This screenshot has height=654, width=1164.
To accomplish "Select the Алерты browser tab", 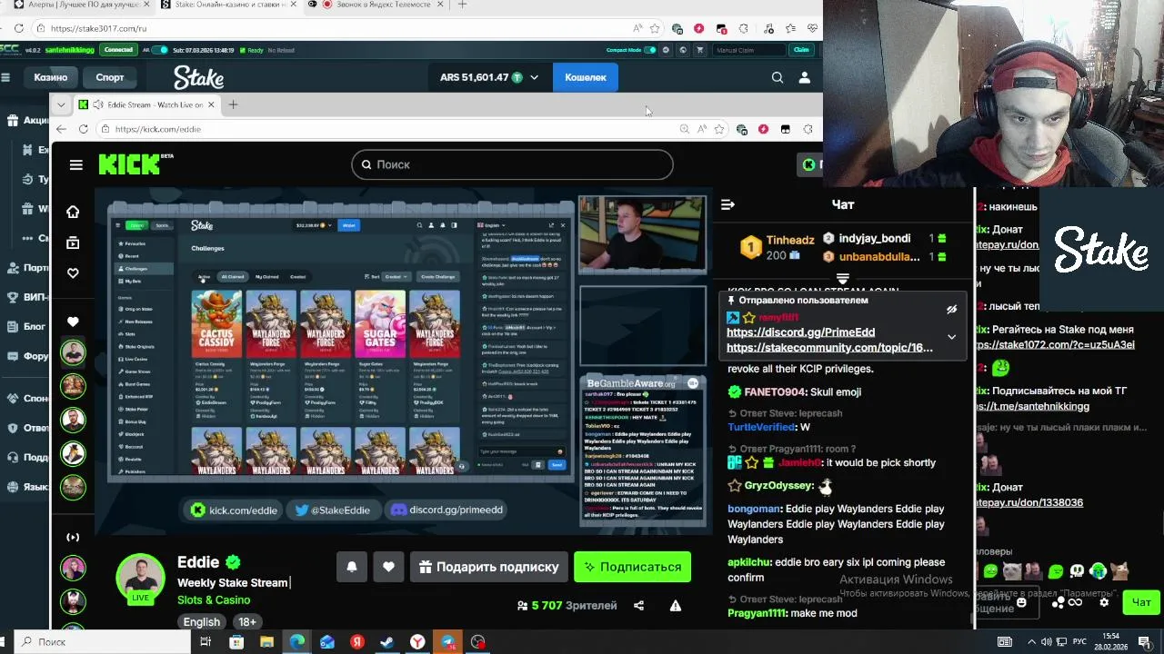I will point(77,5).
